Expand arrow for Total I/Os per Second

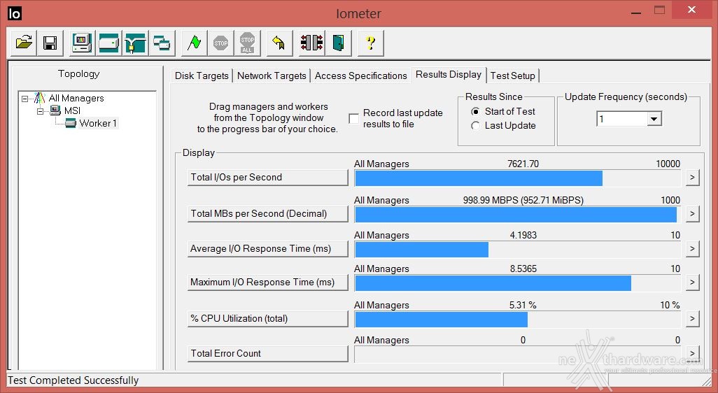click(692, 178)
